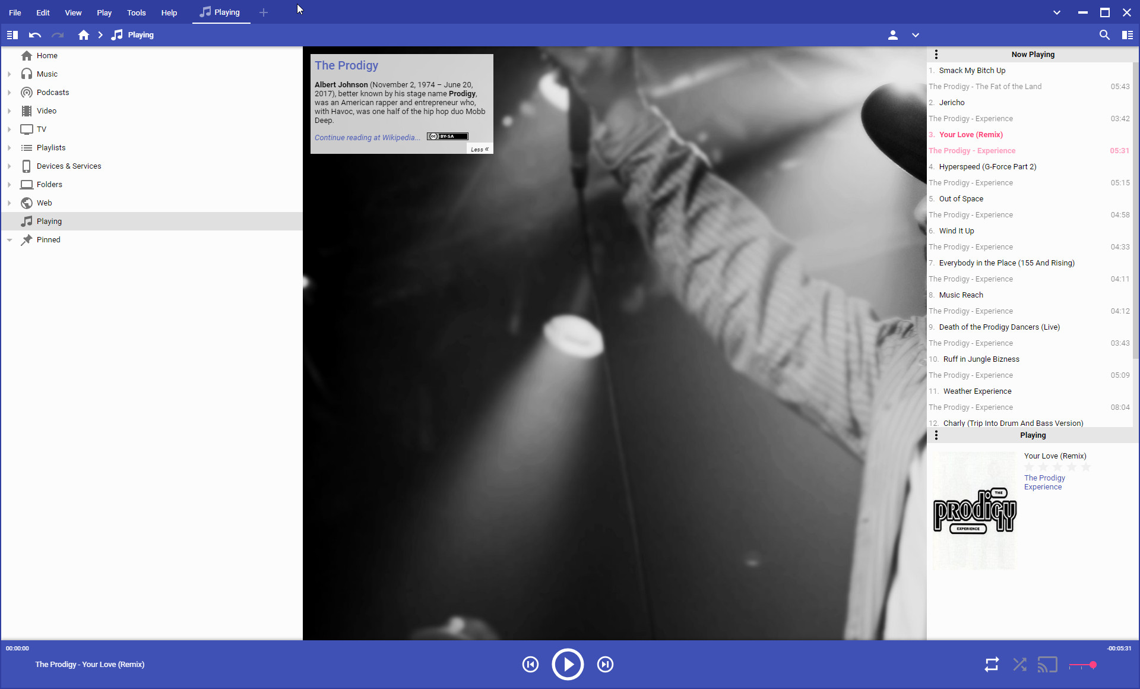The image size is (1140, 689).
Task: Open the View menu
Action: (x=73, y=12)
